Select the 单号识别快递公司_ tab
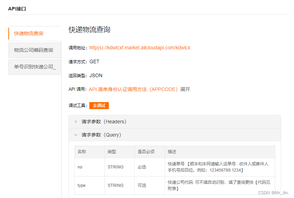294x198 pixels. pos(35,67)
